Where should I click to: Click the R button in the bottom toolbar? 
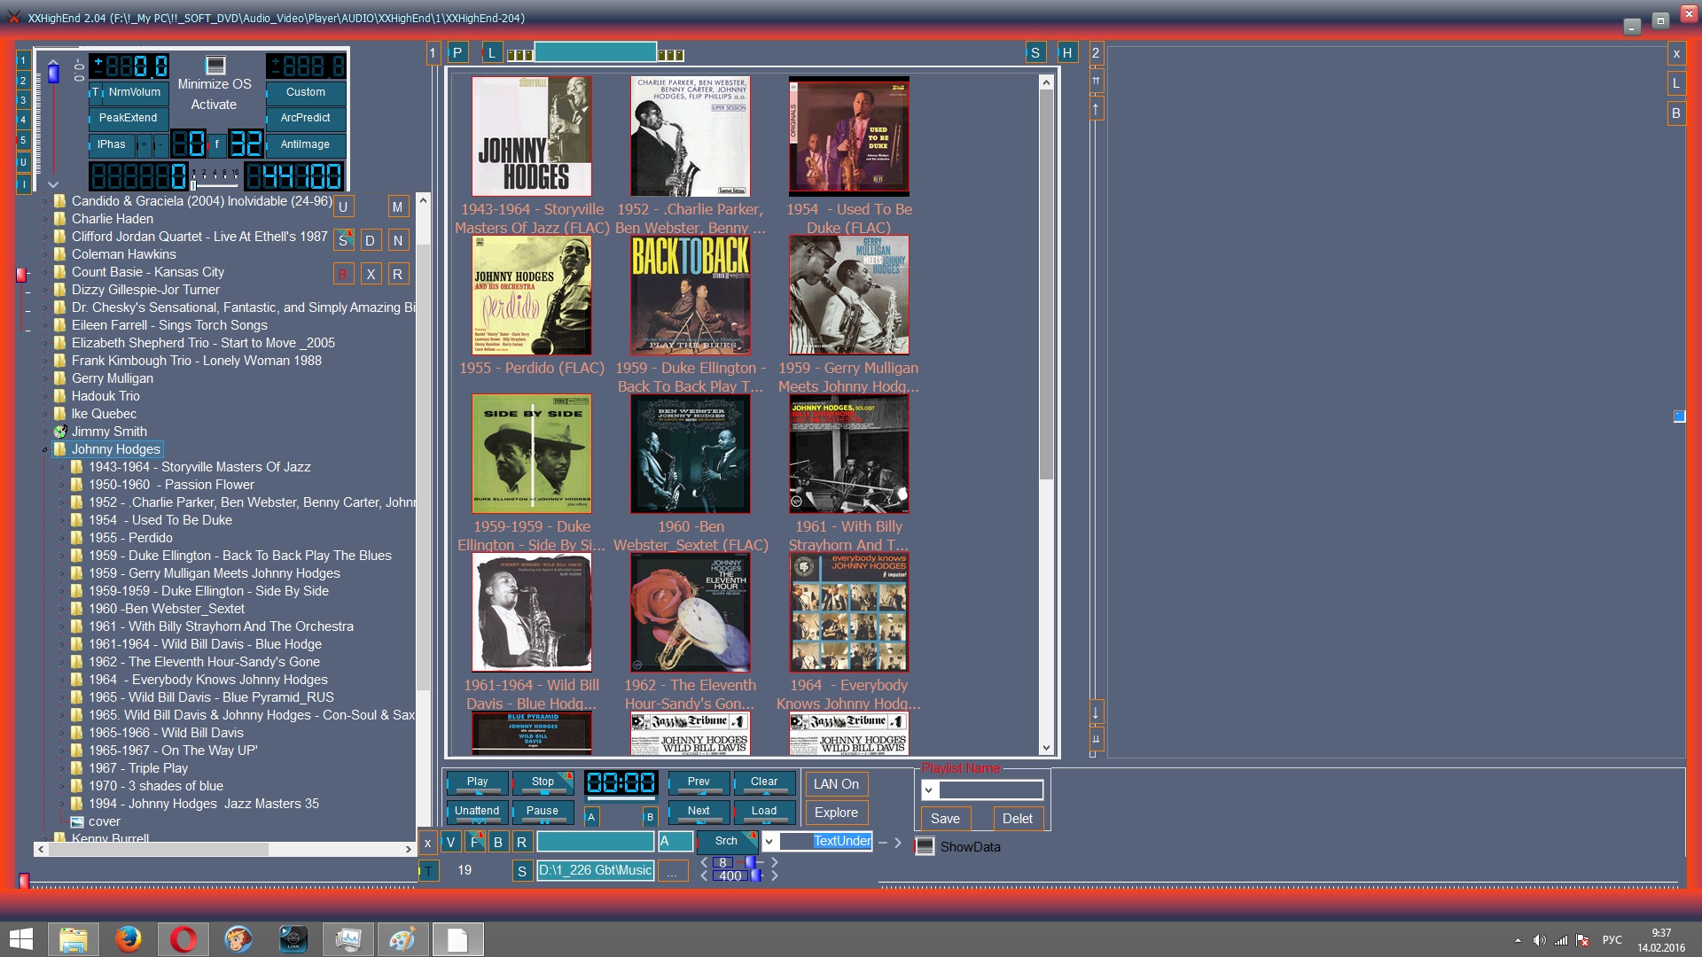[522, 842]
